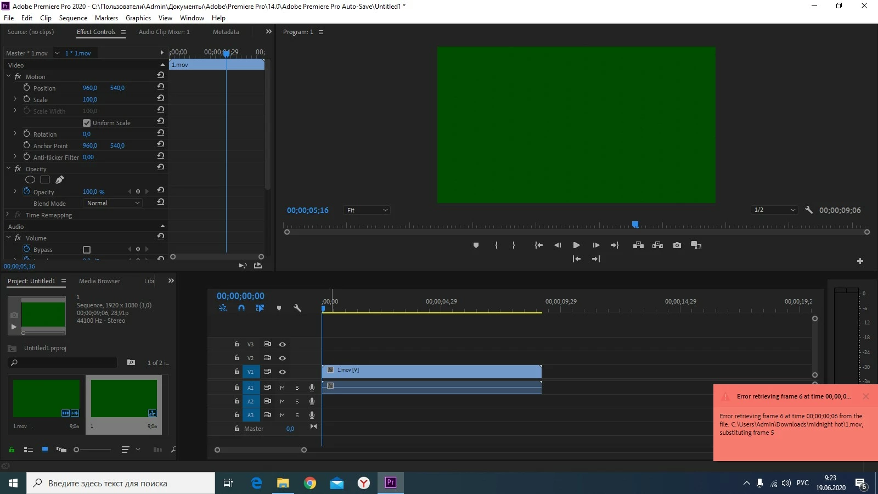Open Google Chrome from the taskbar
Viewport: 878px width, 494px height.
tap(310, 483)
